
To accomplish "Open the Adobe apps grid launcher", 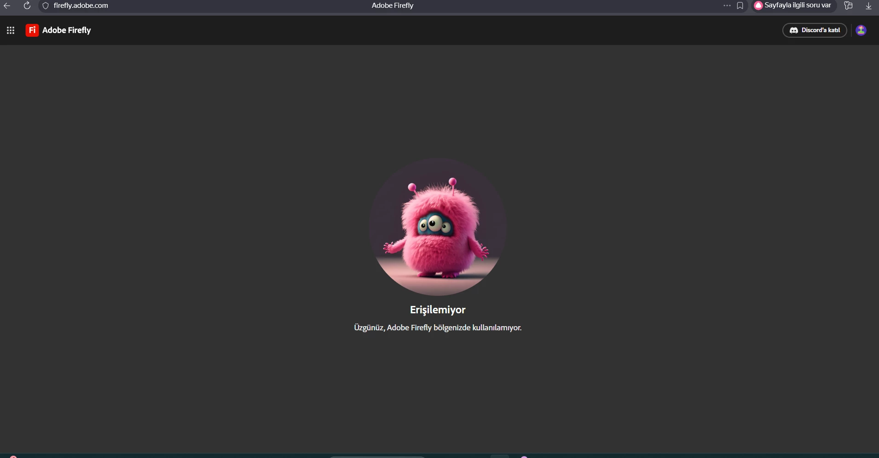I will point(11,30).
